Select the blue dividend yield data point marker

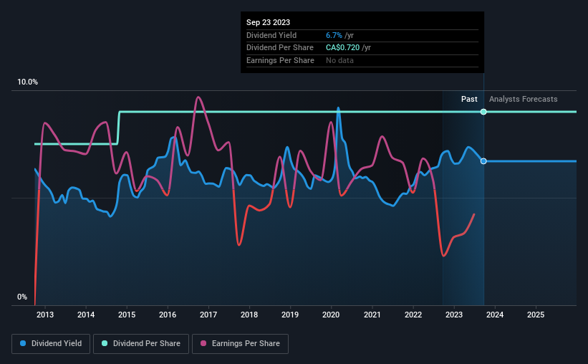[x=483, y=161]
